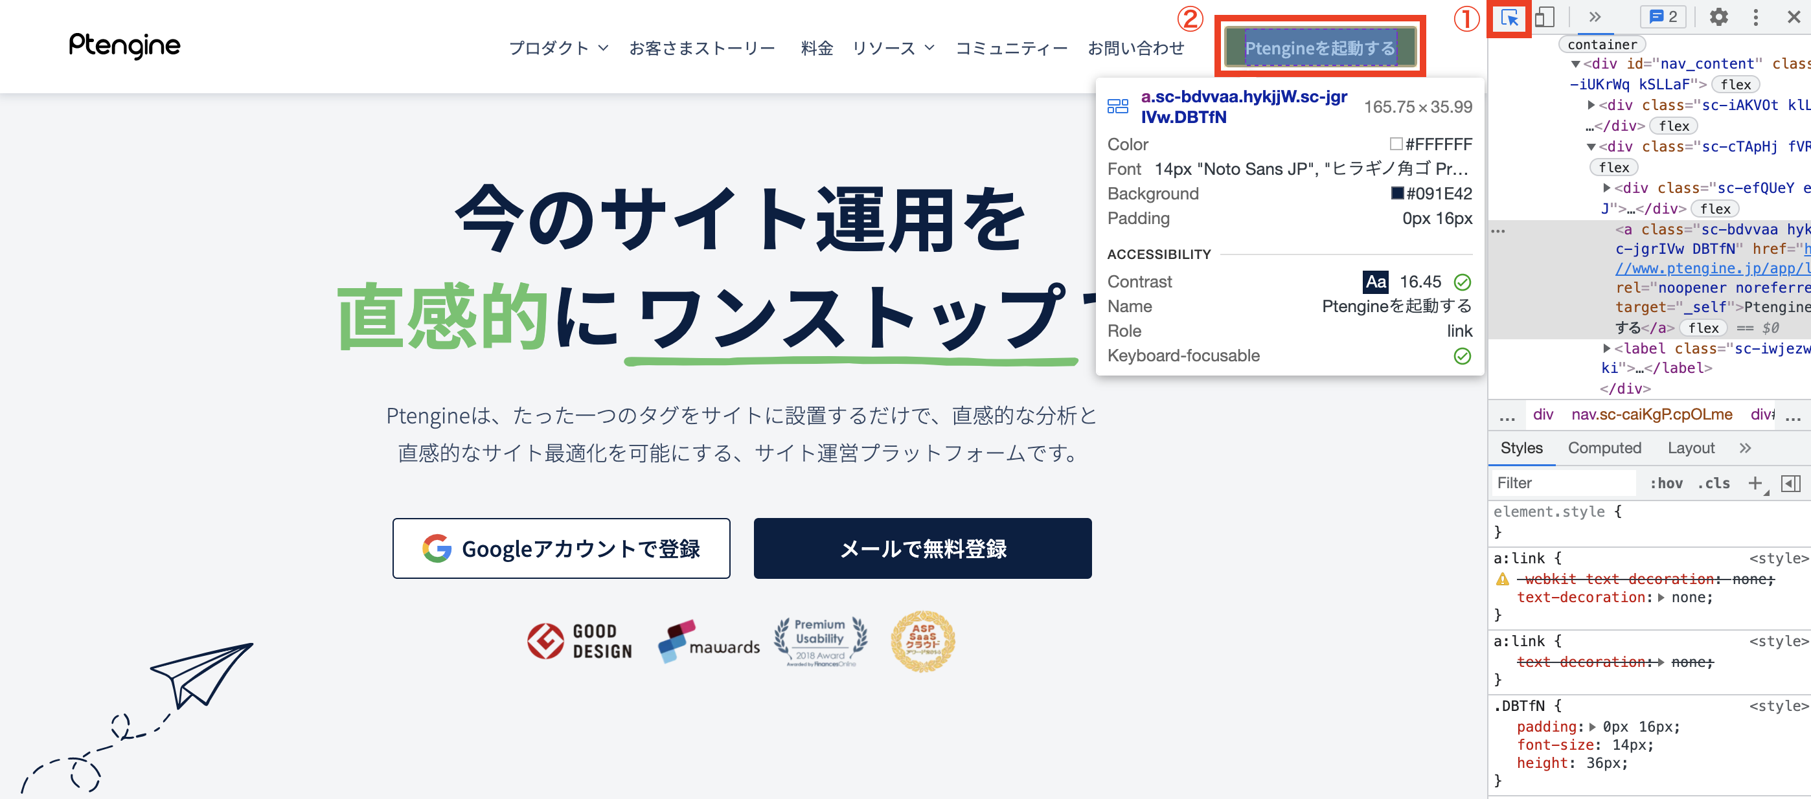This screenshot has height=799, width=1811.
Task: Click the white #FFFFFF color swatch in tooltip
Action: click(x=1396, y=144)
